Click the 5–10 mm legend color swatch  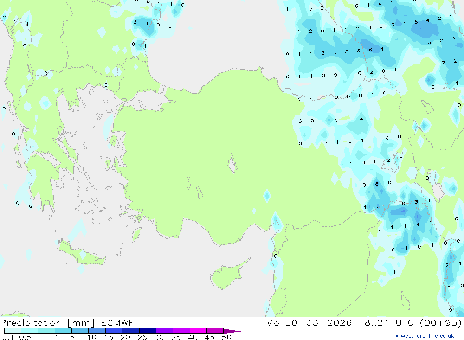tap(80, 331)
